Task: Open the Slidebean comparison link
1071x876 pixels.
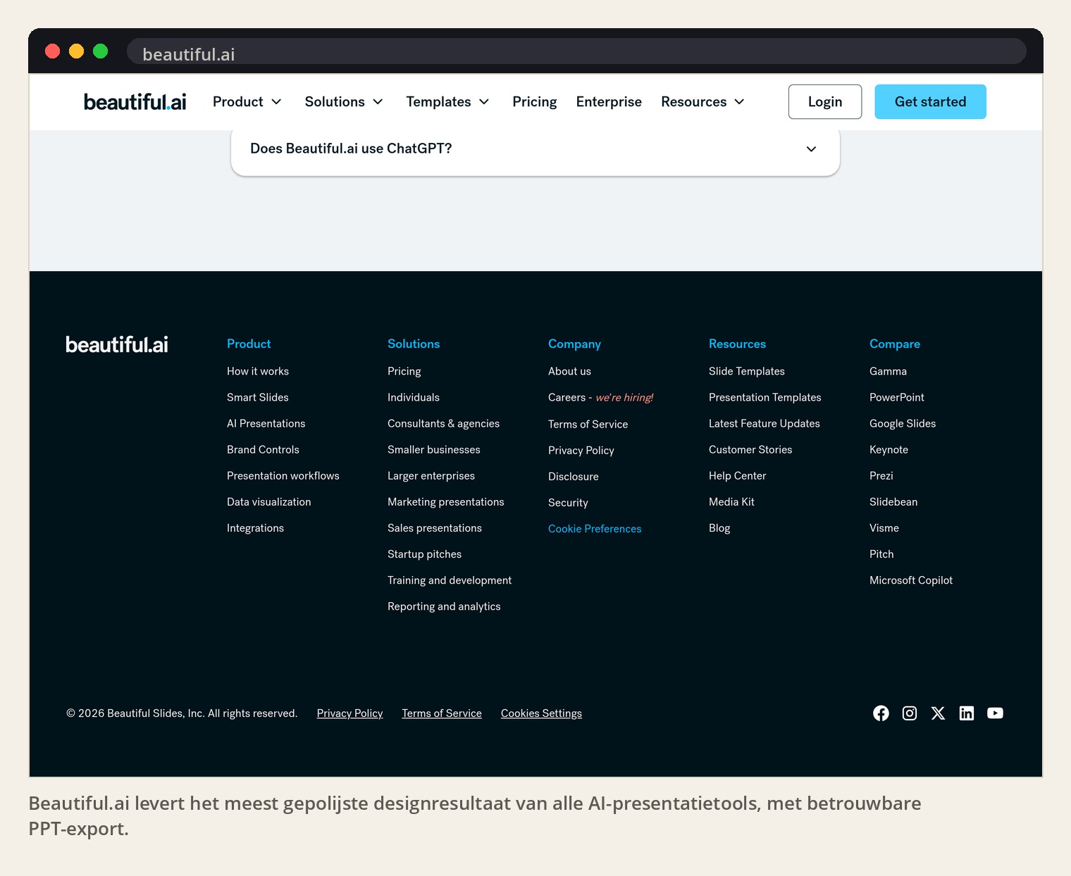Action: pos(893,501)
